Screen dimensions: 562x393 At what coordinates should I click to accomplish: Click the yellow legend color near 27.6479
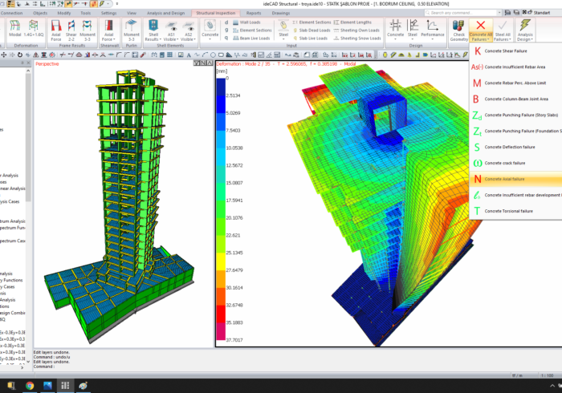(221, 261)
